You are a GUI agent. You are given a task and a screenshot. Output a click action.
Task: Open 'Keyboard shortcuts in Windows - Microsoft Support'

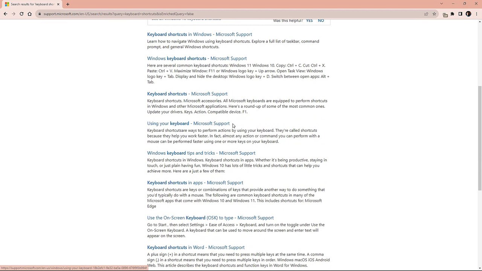click(200, 34)
